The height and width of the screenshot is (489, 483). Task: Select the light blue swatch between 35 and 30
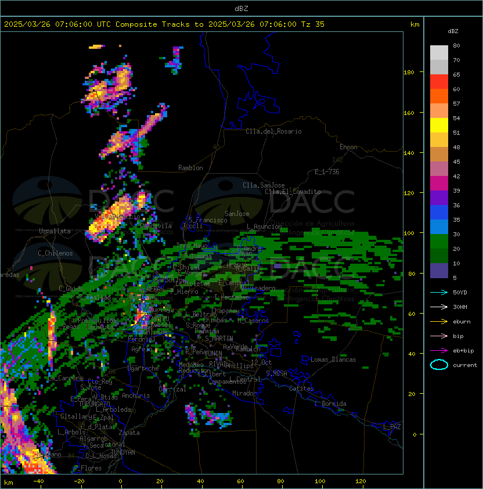click(x=439, y=227)
